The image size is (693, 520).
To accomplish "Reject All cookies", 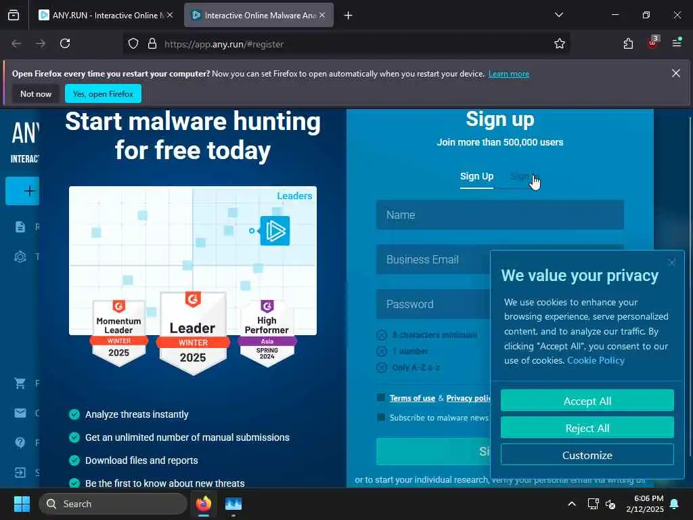I will pos(587,428).
